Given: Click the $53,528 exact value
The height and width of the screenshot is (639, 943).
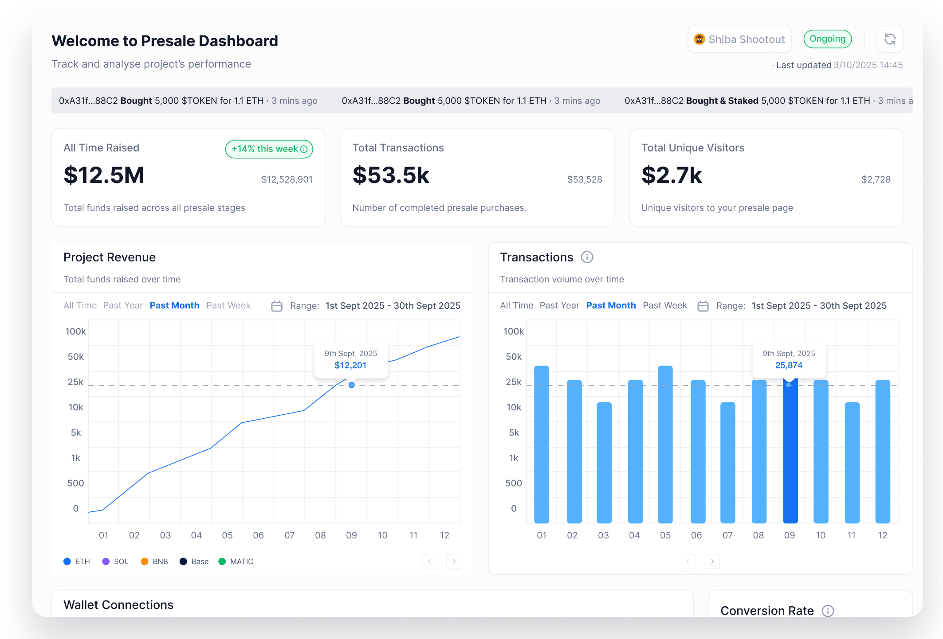Looking at the screenshot, I should pos(585,179).
